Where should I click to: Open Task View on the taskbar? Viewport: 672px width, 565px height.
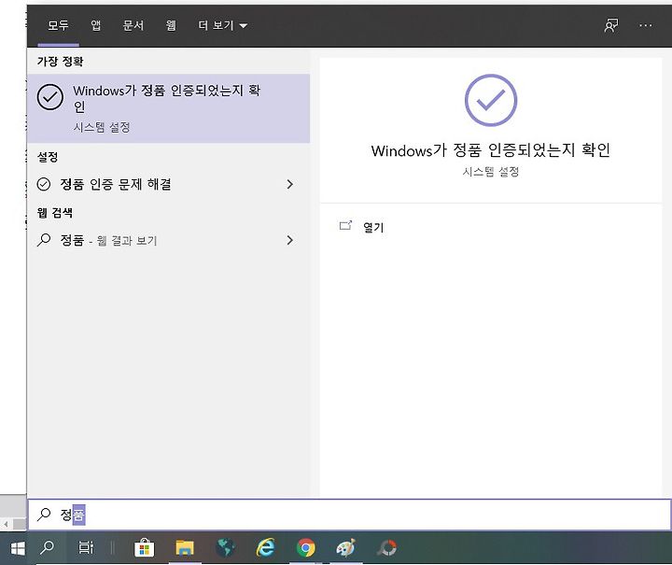(86, 548)
